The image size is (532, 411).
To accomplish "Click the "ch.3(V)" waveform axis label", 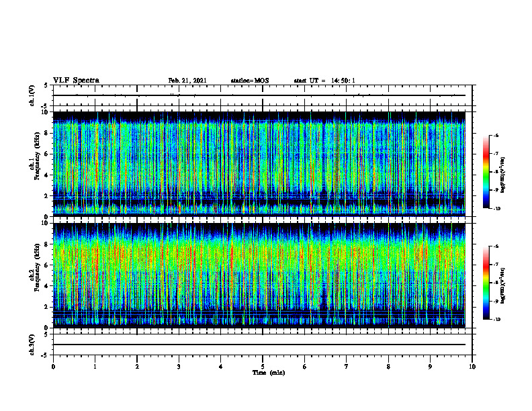I will click(32, 345).
